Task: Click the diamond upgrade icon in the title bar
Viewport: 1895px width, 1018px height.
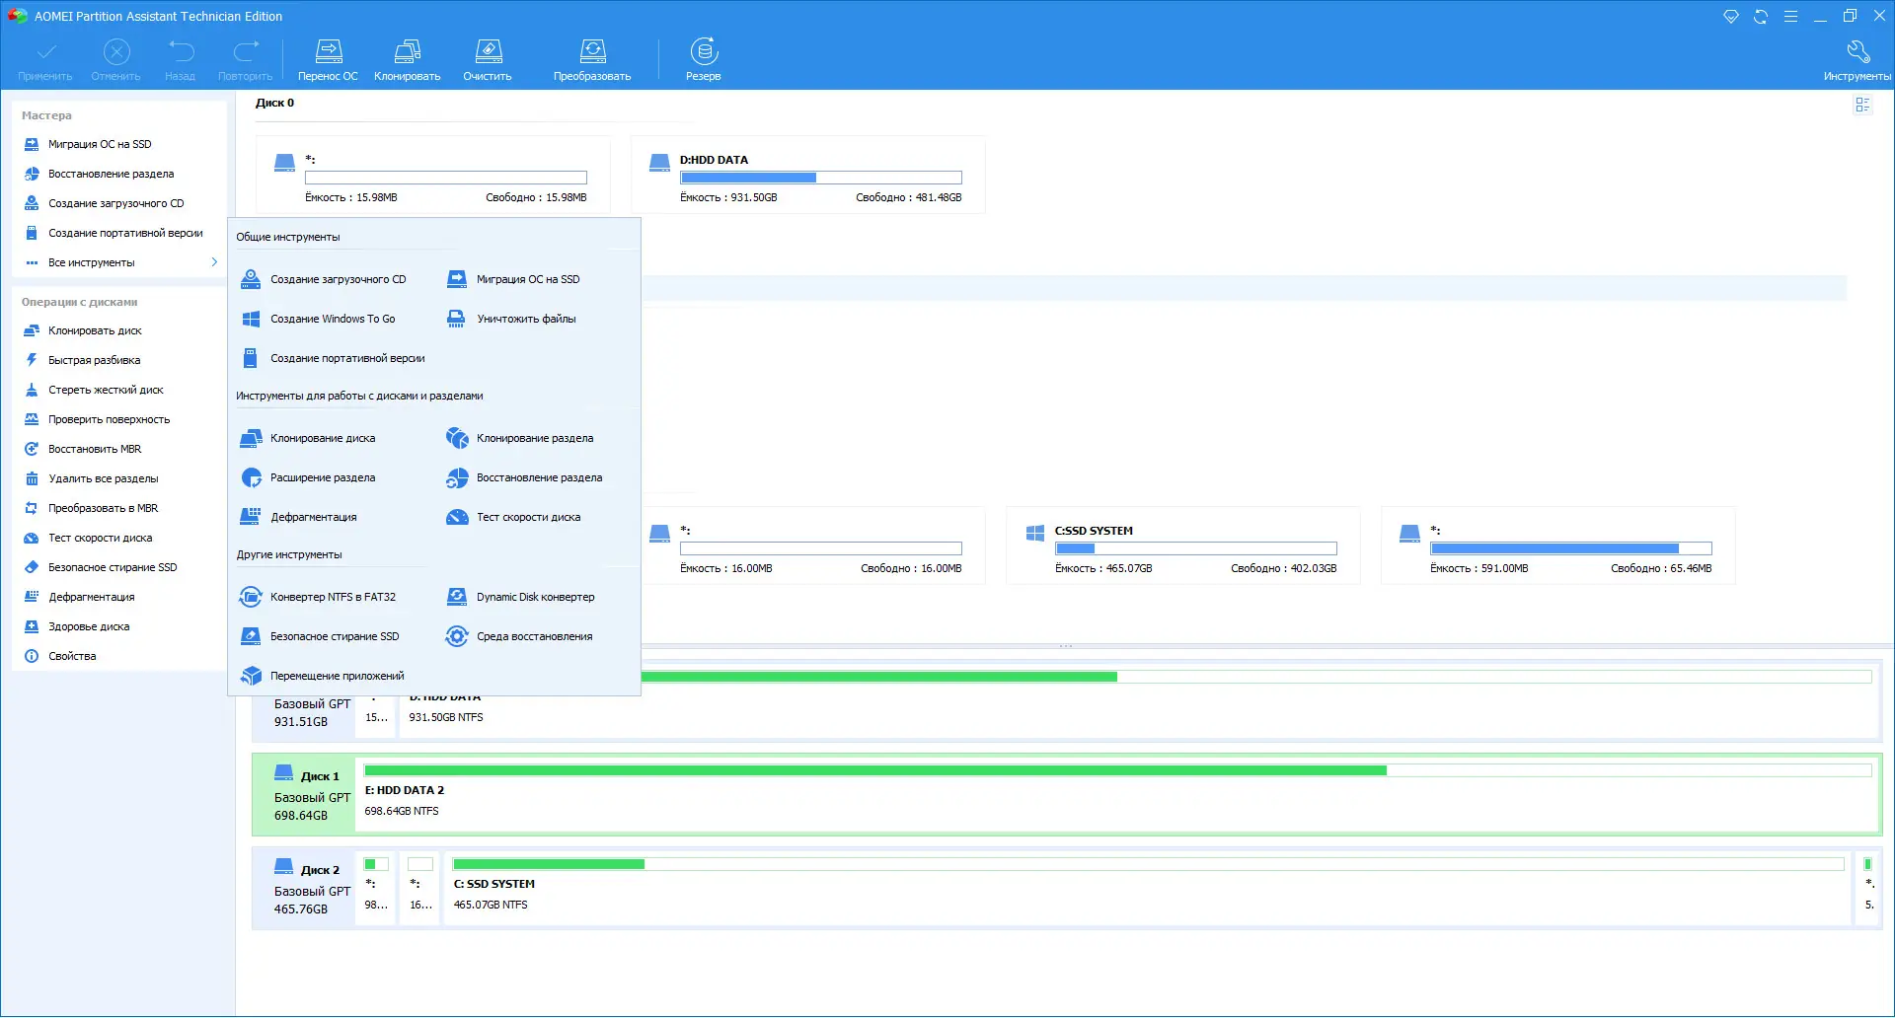Action: [1731, 17]
